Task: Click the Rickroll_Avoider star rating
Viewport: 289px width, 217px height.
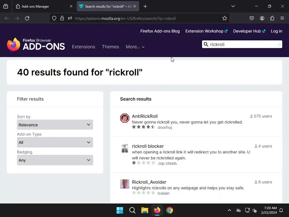Action: [143, 193]
